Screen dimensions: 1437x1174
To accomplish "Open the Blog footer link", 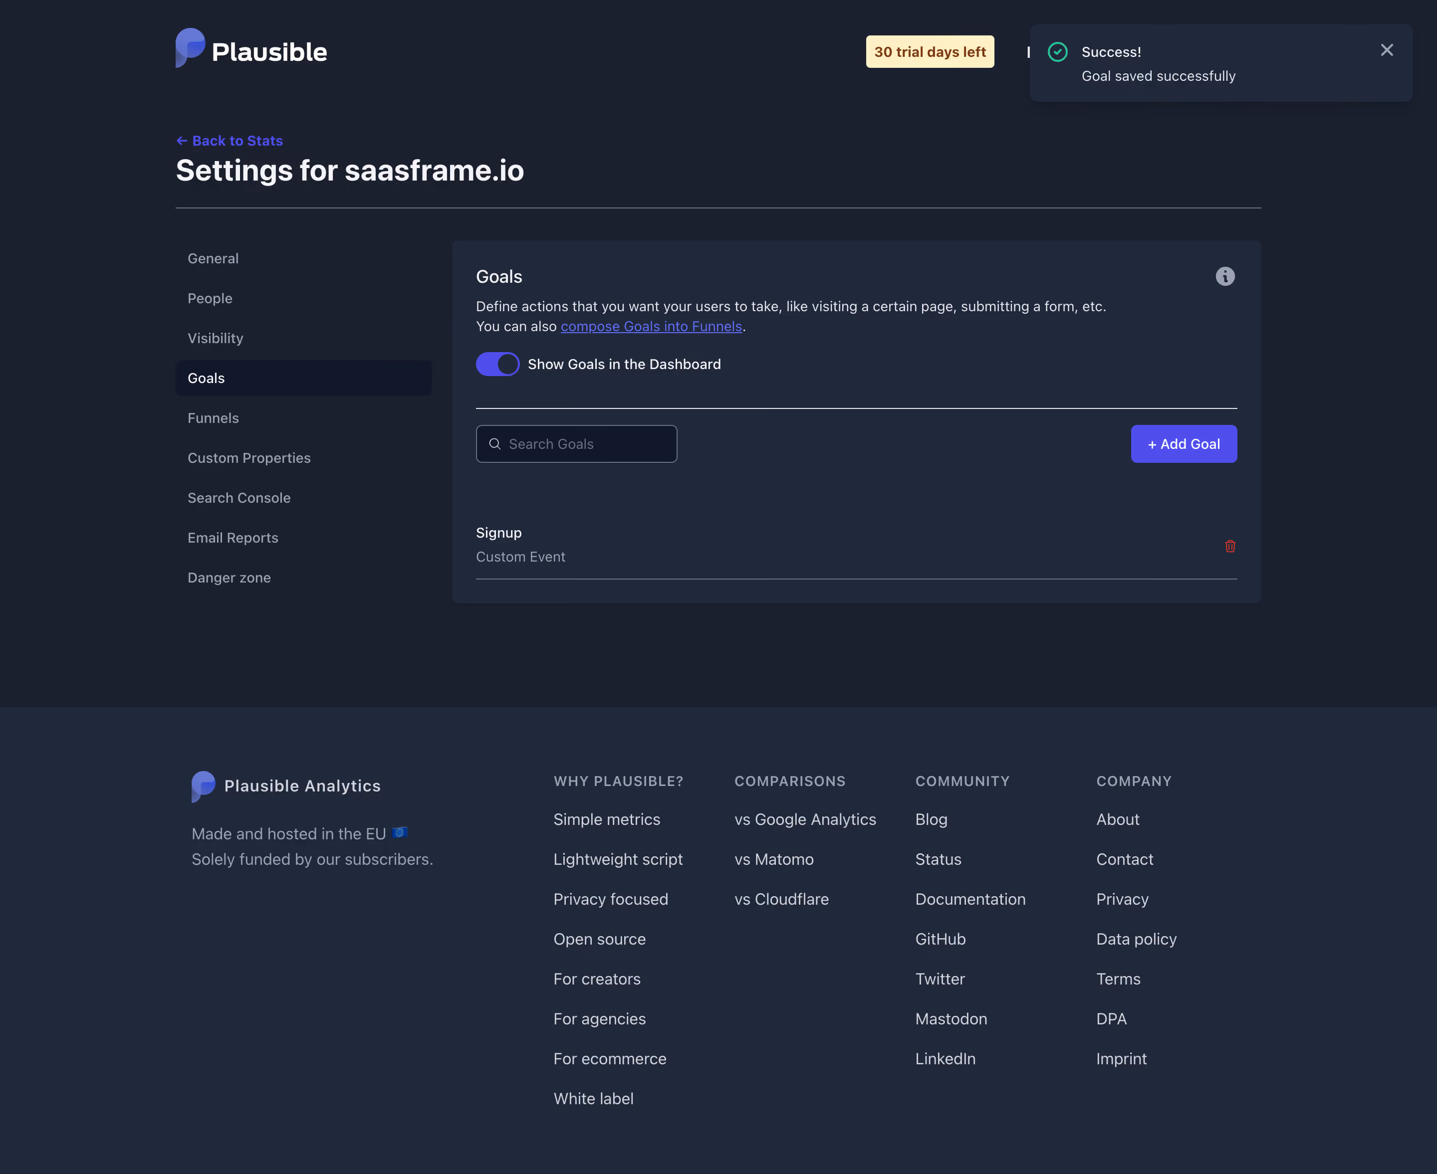I will coord(931,819).
